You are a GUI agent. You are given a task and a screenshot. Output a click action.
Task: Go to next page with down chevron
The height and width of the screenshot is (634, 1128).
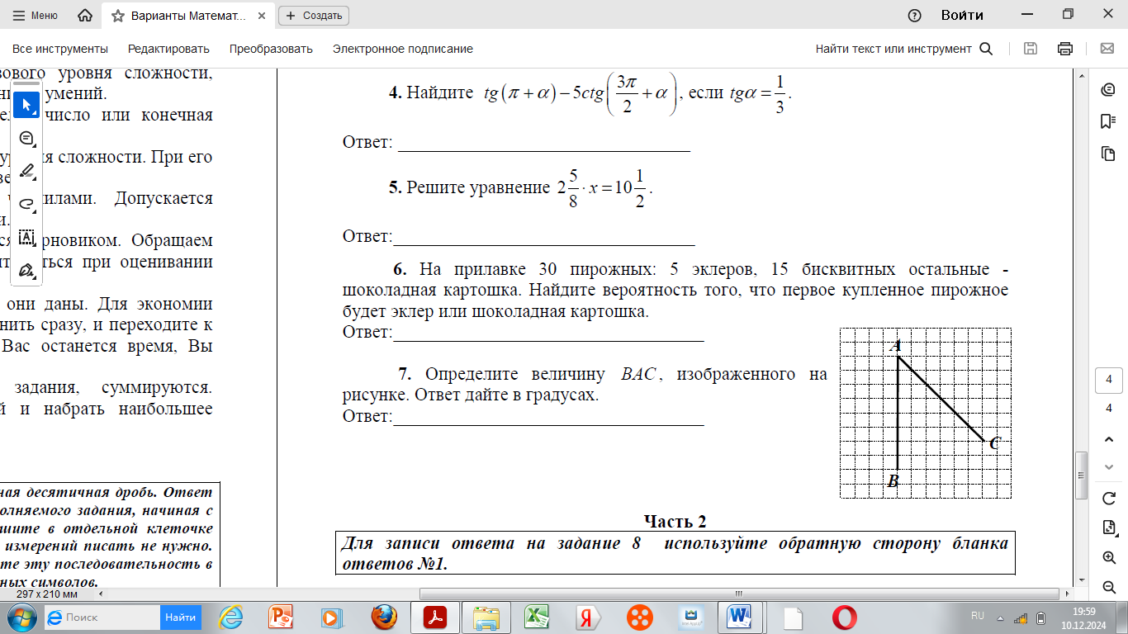[x=1108, y=467]
